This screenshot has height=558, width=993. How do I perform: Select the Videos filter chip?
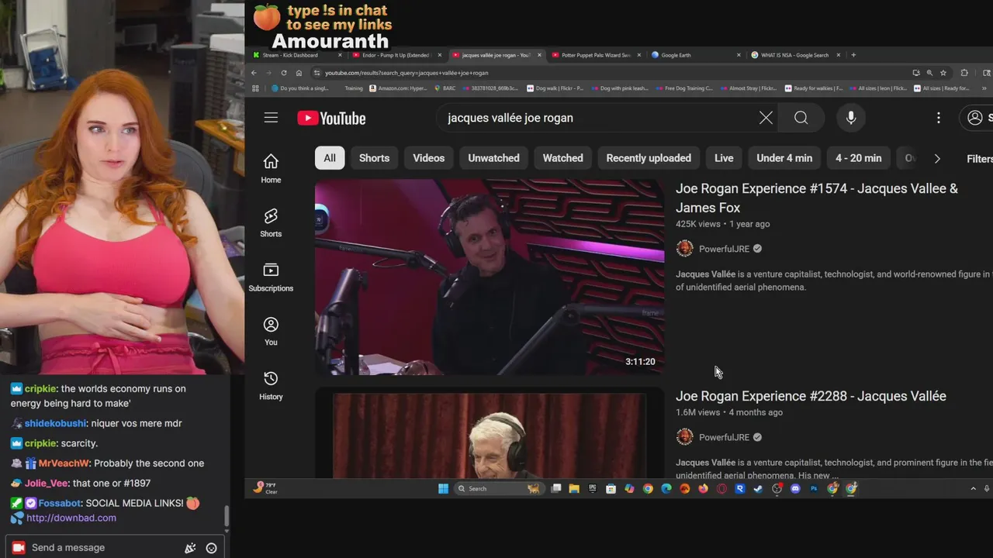(429, 158)
